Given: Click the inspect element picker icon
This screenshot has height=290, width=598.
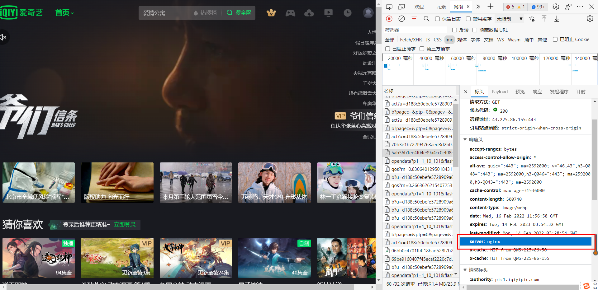Looking at the screenshot, I should pos(389,7).
